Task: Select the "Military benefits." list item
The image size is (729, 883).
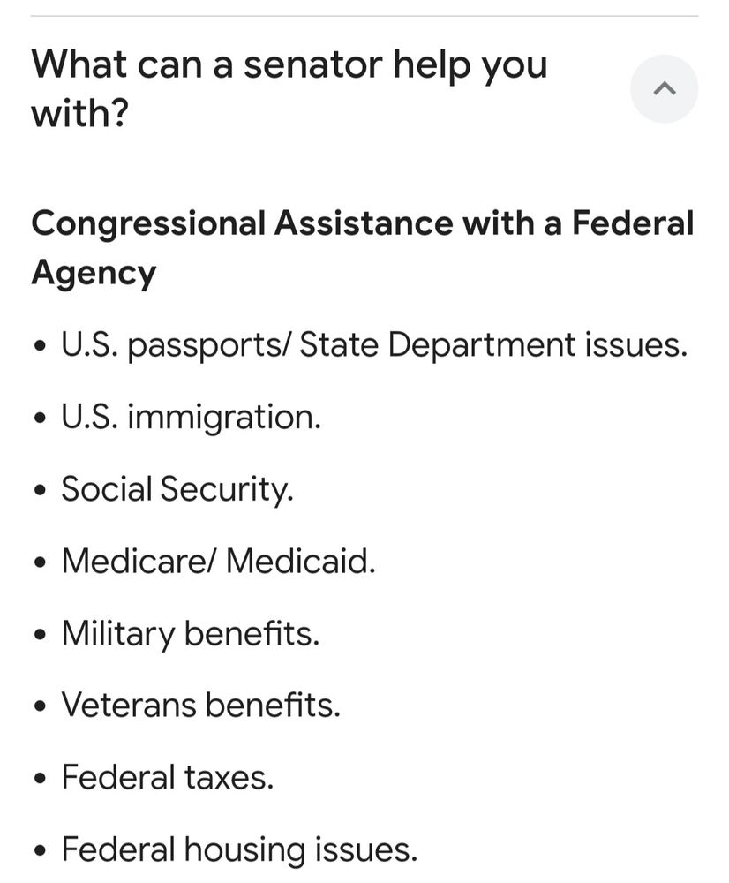Action: [x=191, y=633]
